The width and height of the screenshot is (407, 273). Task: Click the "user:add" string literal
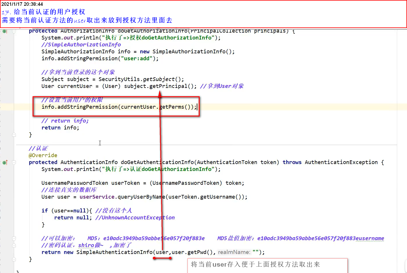point(137,59)
